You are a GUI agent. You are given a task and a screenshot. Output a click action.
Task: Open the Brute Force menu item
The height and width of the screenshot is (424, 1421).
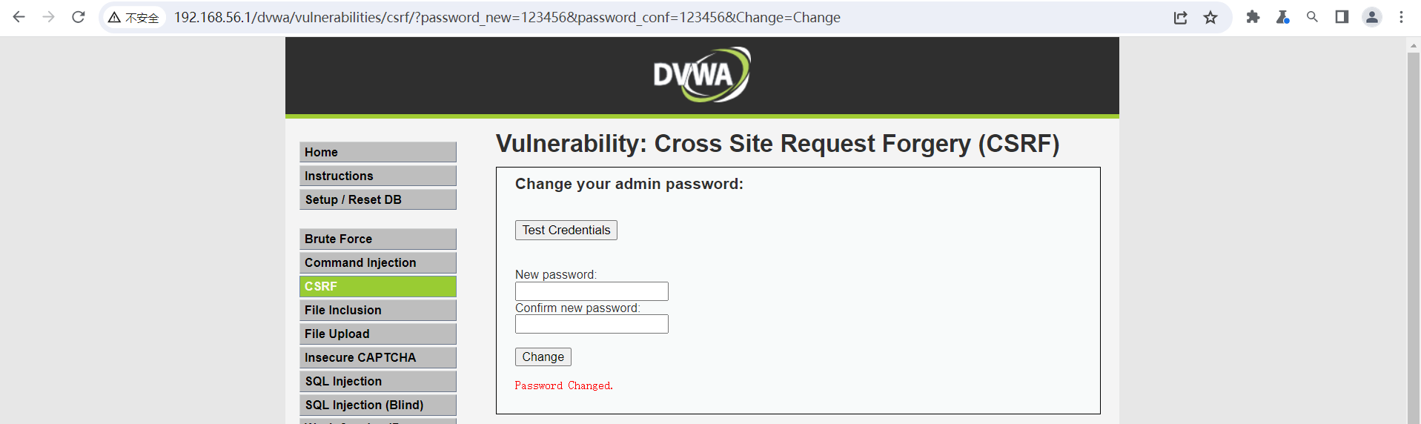377,239
